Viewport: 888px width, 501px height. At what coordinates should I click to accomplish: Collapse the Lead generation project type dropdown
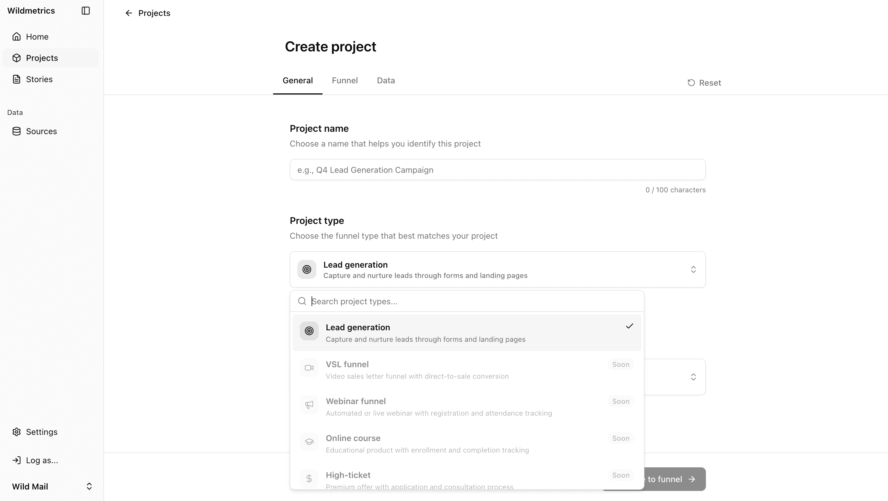click(x=693, y=269)
